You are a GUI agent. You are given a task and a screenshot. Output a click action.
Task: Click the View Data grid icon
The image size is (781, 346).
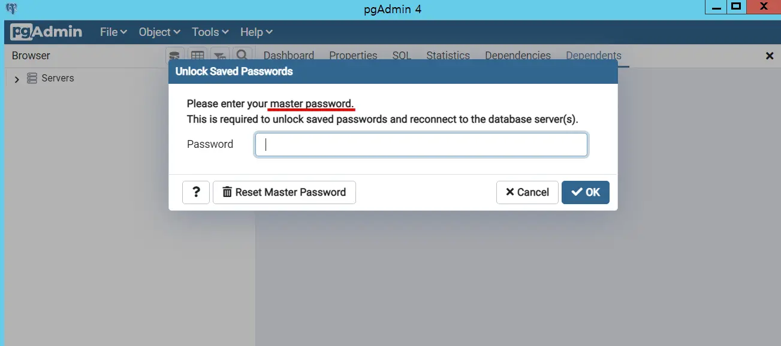coord(197,54)
